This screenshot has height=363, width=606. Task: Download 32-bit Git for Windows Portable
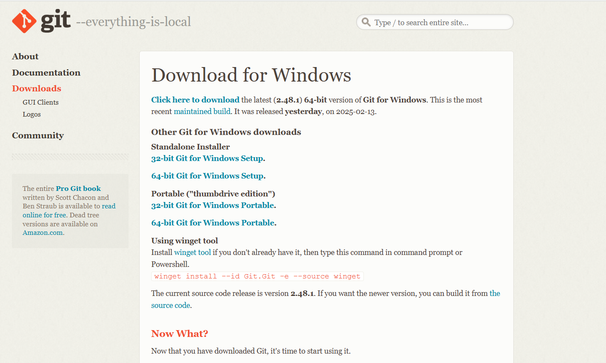tap(213, 205)
